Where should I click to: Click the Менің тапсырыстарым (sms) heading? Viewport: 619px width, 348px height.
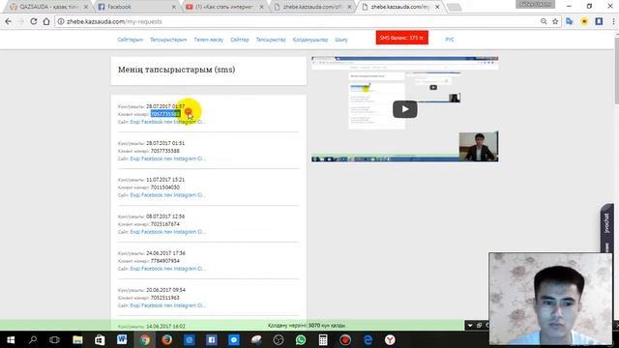176,70
